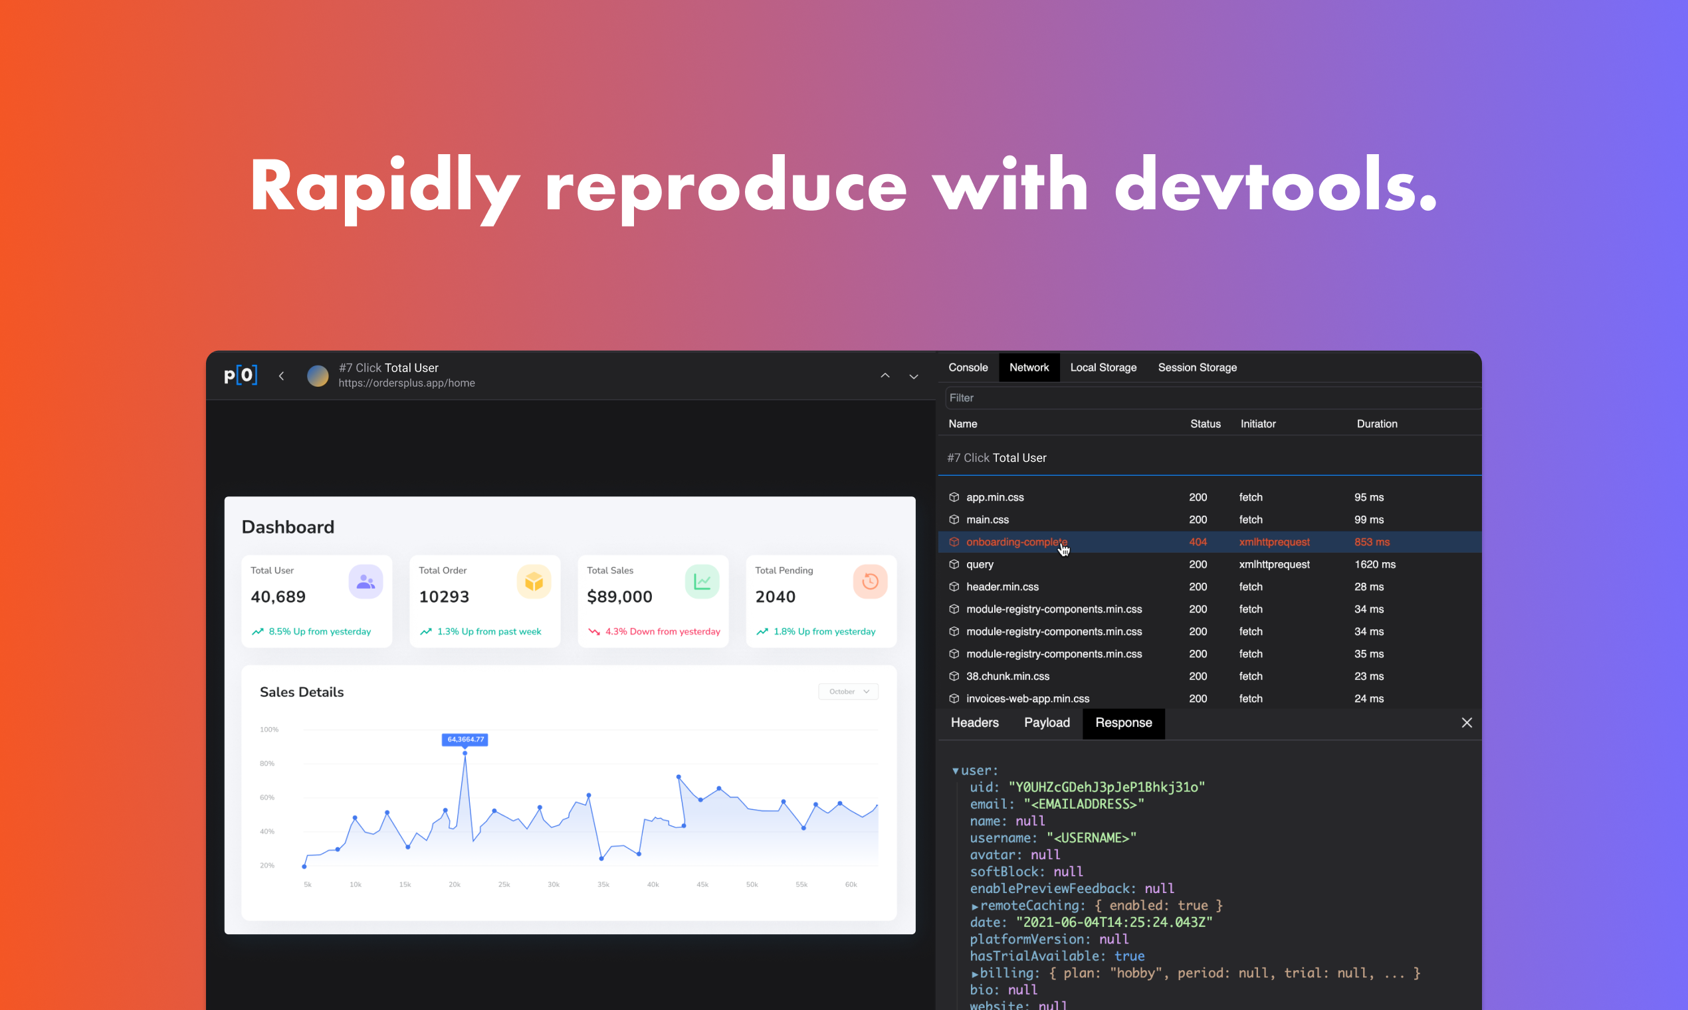Viewport: 1688px width, 1010px height.
Task: Open the Local Storage tab
Action: [x=1103, y=367]
